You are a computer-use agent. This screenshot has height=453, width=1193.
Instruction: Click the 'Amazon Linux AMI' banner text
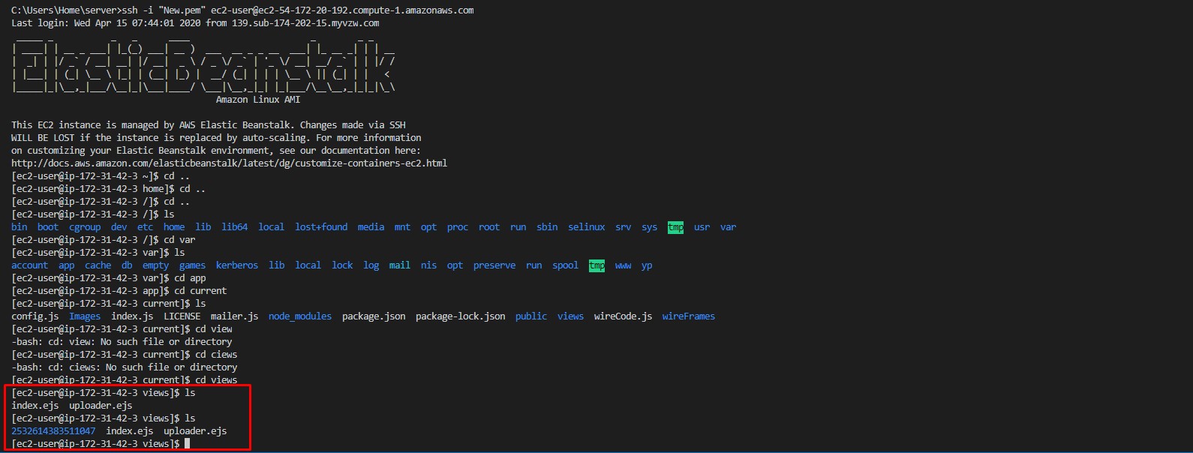(258, 100)
